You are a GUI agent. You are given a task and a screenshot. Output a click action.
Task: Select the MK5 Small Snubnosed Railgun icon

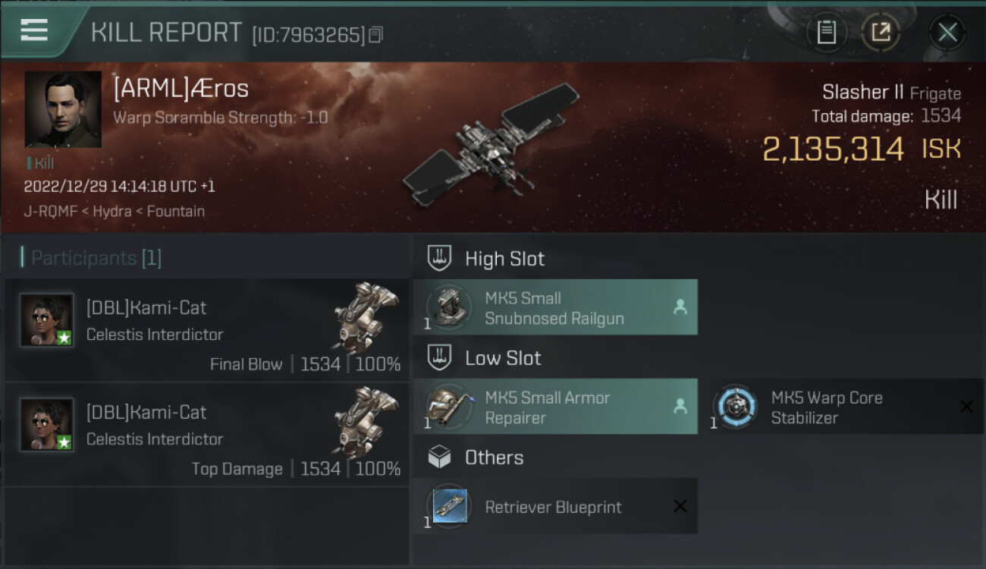tap(448, 307)
